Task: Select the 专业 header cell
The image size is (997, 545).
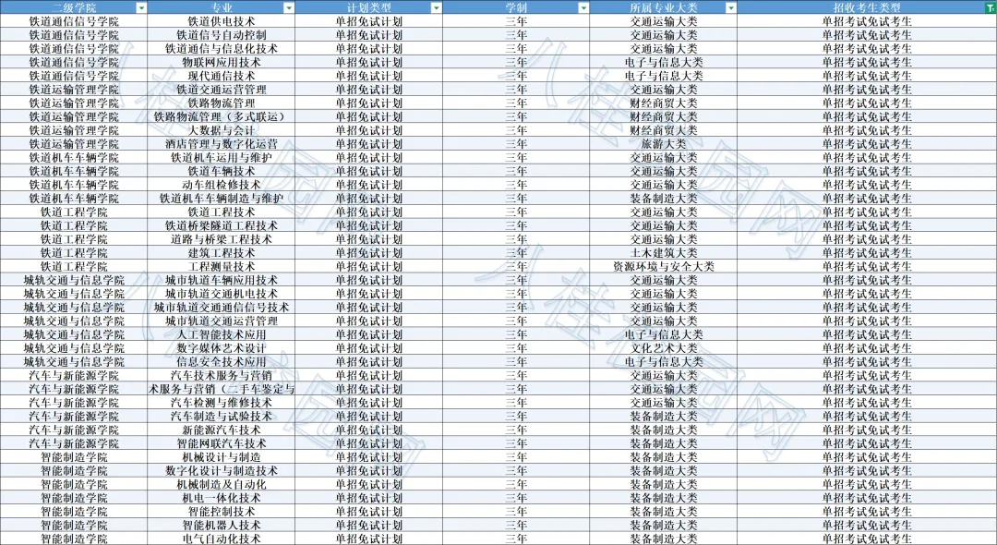Action: (x=222, y=7)
